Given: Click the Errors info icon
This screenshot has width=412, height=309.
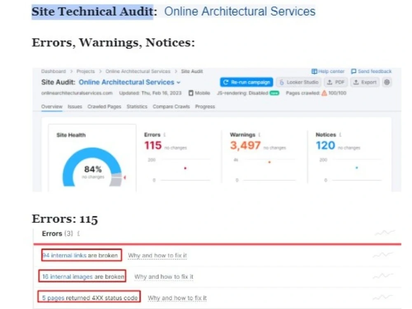Looking at the screenshot, I should pos(164,135).
